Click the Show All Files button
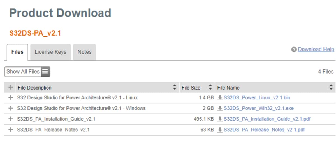The width and height of the screenshot is (336, 150). click(x=23, y=72)
